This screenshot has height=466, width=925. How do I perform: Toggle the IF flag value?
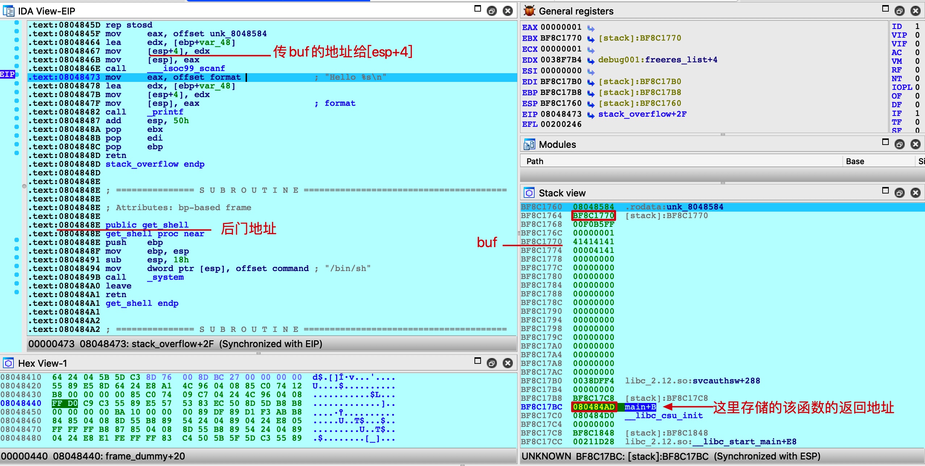(917, 113)
